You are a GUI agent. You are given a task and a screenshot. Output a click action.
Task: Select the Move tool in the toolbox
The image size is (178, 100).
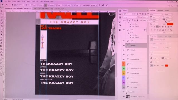coord(1,11)
